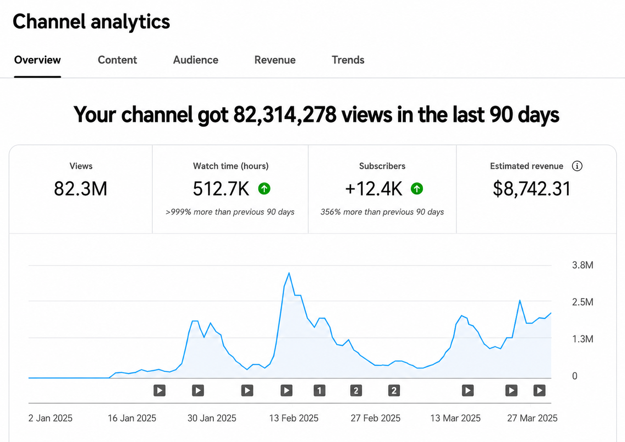The width and height of the screenshot is (625, 442).
Task: Click the 13 Mar 2025 date label
Action: [x=455, y=418]
